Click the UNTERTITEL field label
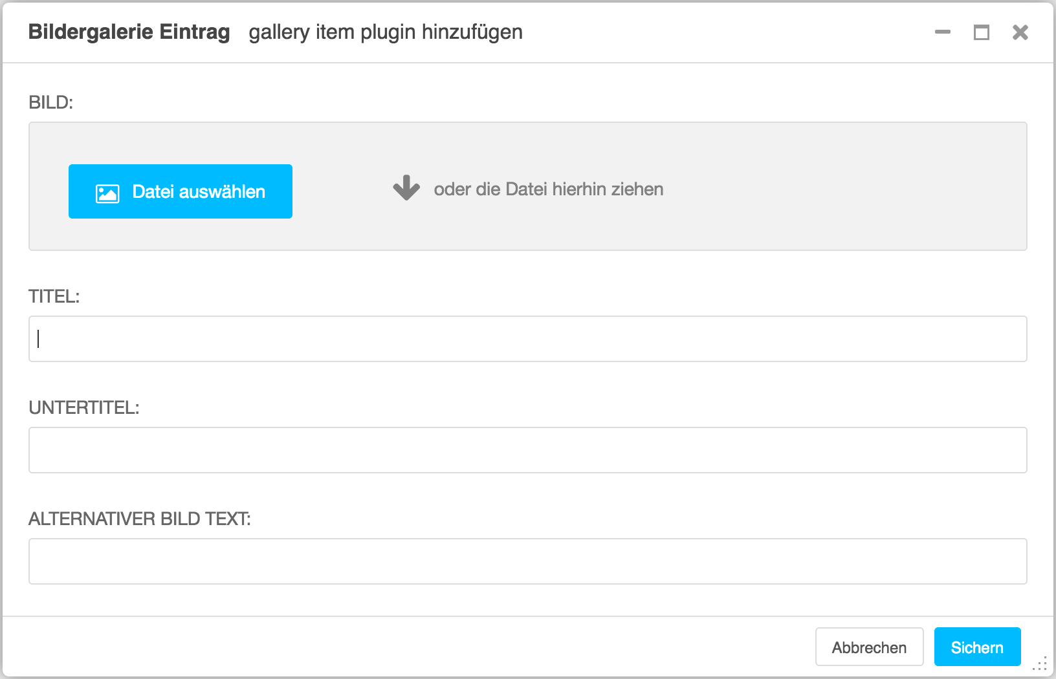The height and width of the screenshot is (679, 1056). tap(84, 407)
